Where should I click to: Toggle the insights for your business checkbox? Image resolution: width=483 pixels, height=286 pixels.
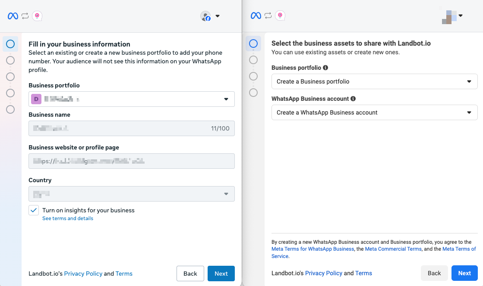(x=34, y=210)
